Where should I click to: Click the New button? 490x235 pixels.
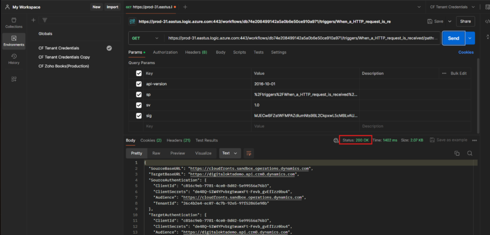97,7
